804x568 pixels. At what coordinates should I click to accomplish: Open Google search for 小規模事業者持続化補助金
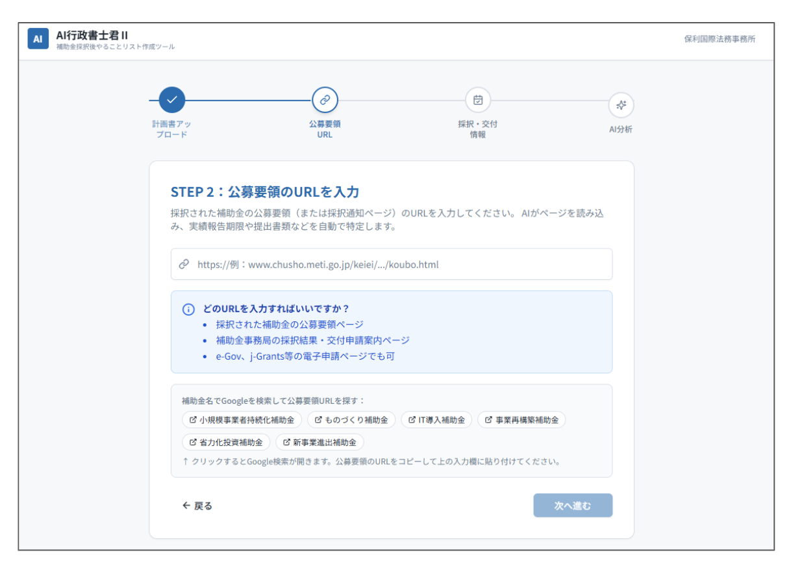(x=242, y=420)
